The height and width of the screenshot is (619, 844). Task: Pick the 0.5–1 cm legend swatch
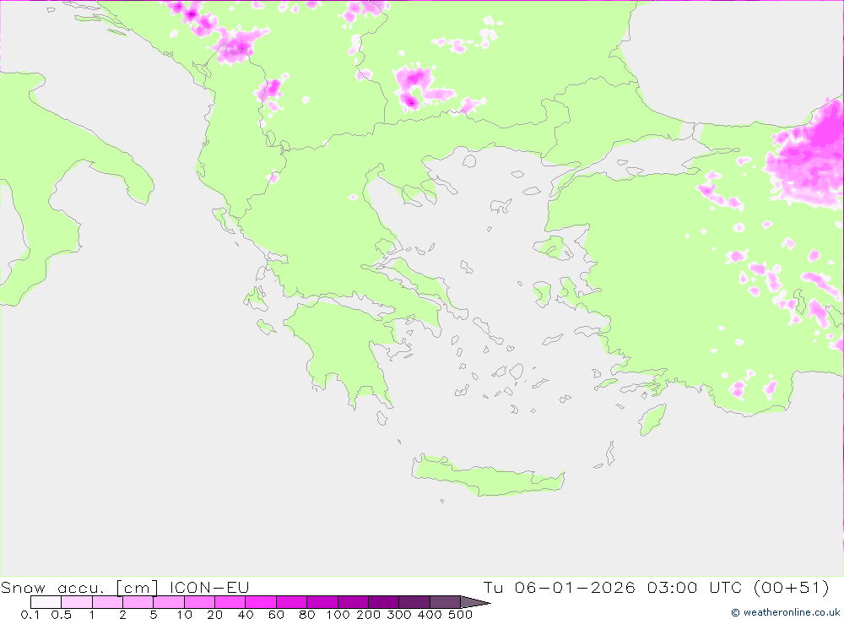point(77,602)
